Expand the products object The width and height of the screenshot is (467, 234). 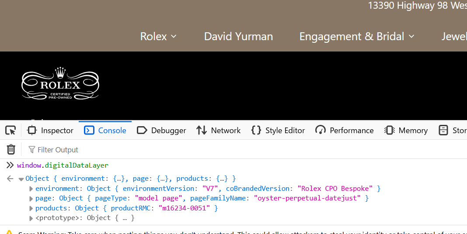(31, 208)
